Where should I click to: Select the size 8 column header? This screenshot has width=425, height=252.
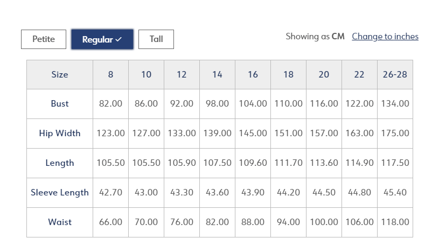click(x=110, y=74)
